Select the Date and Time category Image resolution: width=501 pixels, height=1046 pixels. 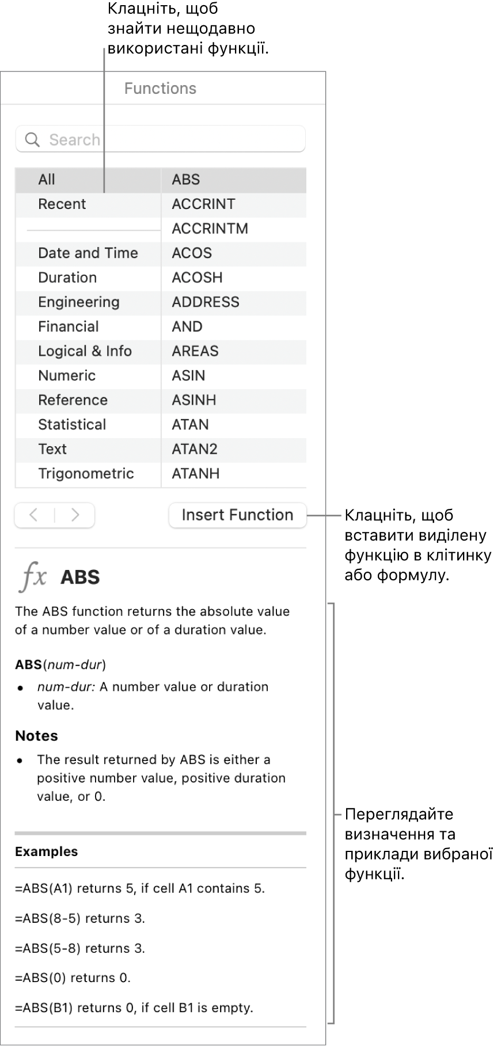(88, 253)
